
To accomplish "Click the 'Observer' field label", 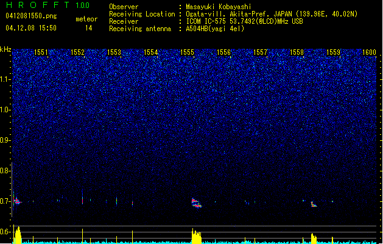I will [x=124, y=7].
